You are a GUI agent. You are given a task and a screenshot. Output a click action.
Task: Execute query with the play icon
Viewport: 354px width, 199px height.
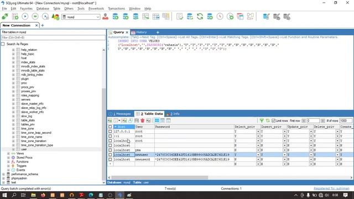click(x=25, y=17)
